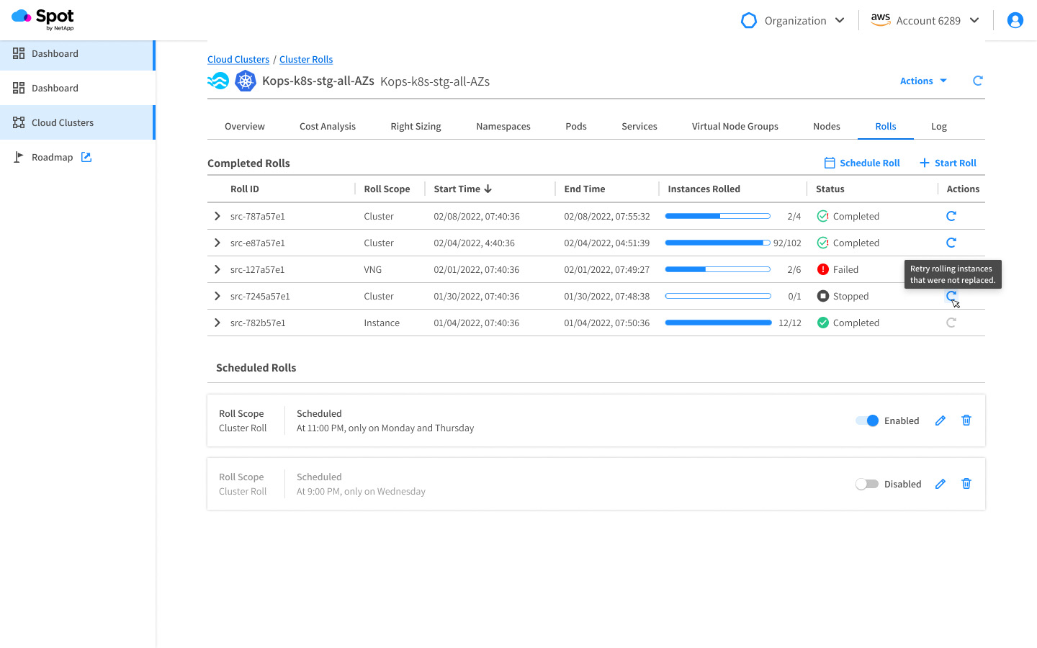1037x648 pixels.
Task: Expand roll row src-787a57e1
Action: (217, 216)
